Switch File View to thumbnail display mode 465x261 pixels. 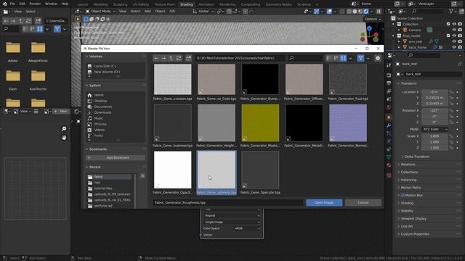343,58
